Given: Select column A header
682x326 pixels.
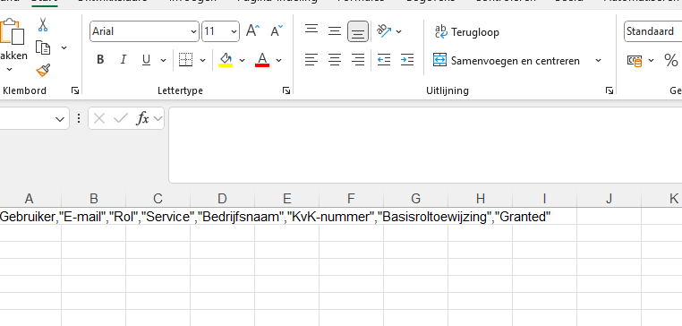Looking at the screenshot, I should pyautogui.click(x=30, y=199).
